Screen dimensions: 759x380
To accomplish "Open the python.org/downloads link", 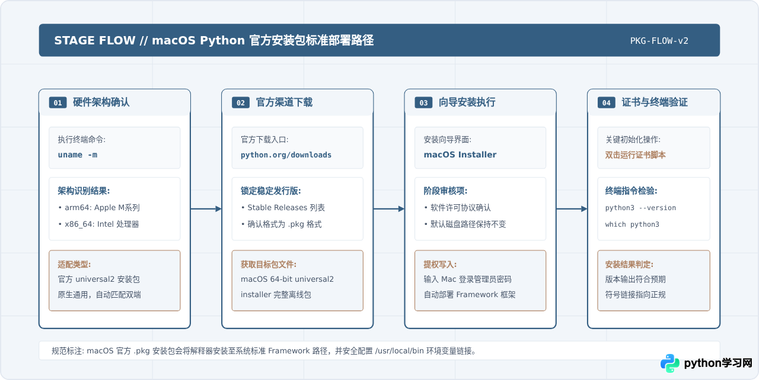I will [286, 154].
